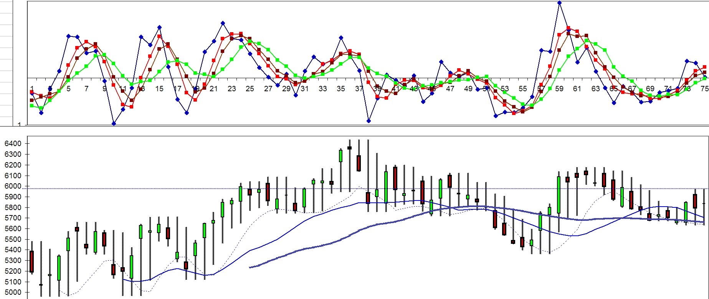Screen dimensions: 709x299
Task: Click period label 49 on oscillator axis
Action: click(468, 89)
